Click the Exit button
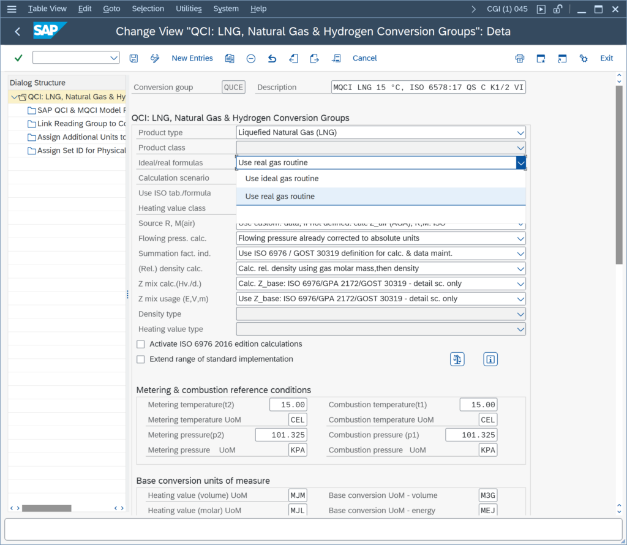627x545 pixels. (606, 58)
